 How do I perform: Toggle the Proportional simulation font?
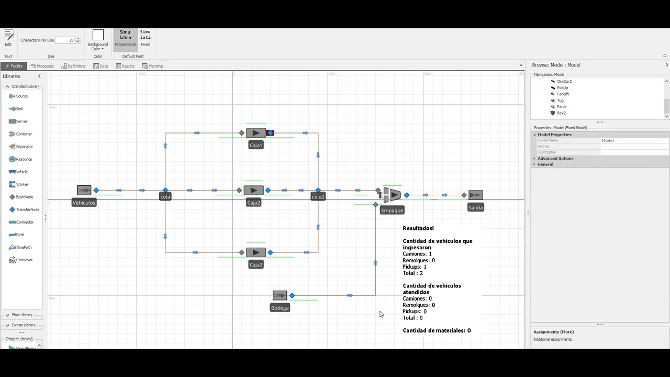pyautogui.click(x=125, y=38)
